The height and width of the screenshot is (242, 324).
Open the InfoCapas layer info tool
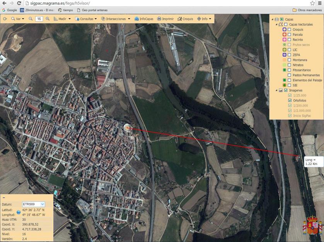[143, 19]
